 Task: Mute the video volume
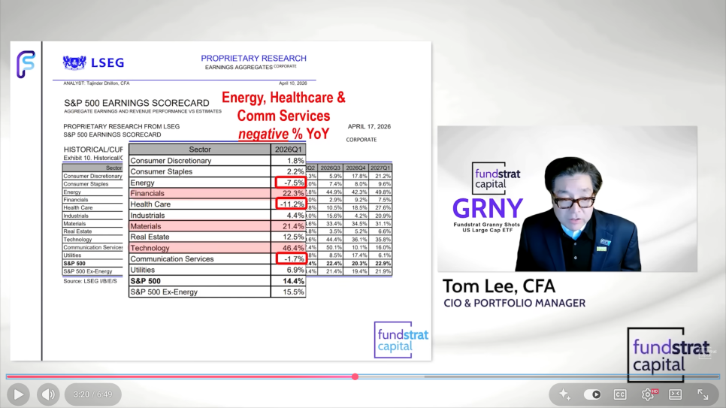[x=48, y=394]
